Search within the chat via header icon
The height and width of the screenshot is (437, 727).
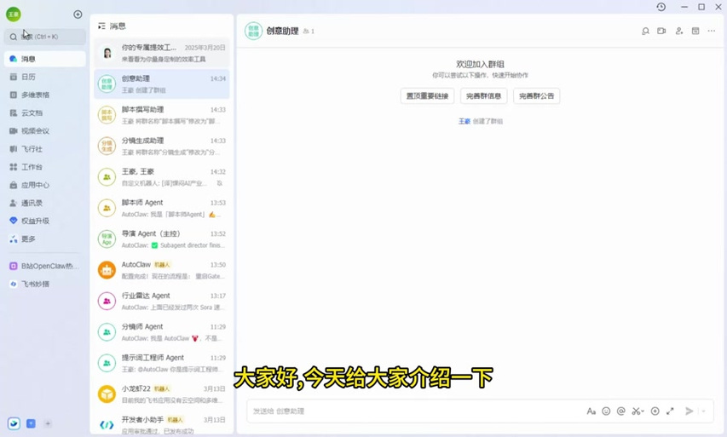tap(645, 31)
